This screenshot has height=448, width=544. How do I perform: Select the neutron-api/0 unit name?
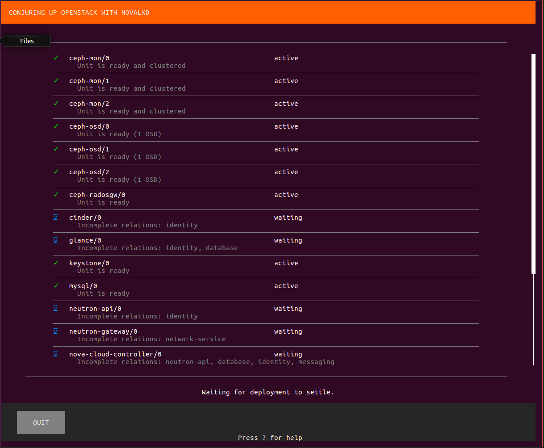(x=95, y=309)
